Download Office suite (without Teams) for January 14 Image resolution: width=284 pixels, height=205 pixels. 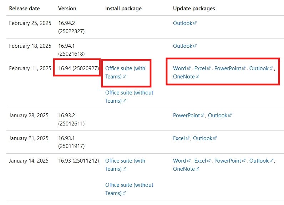[129, 189]
